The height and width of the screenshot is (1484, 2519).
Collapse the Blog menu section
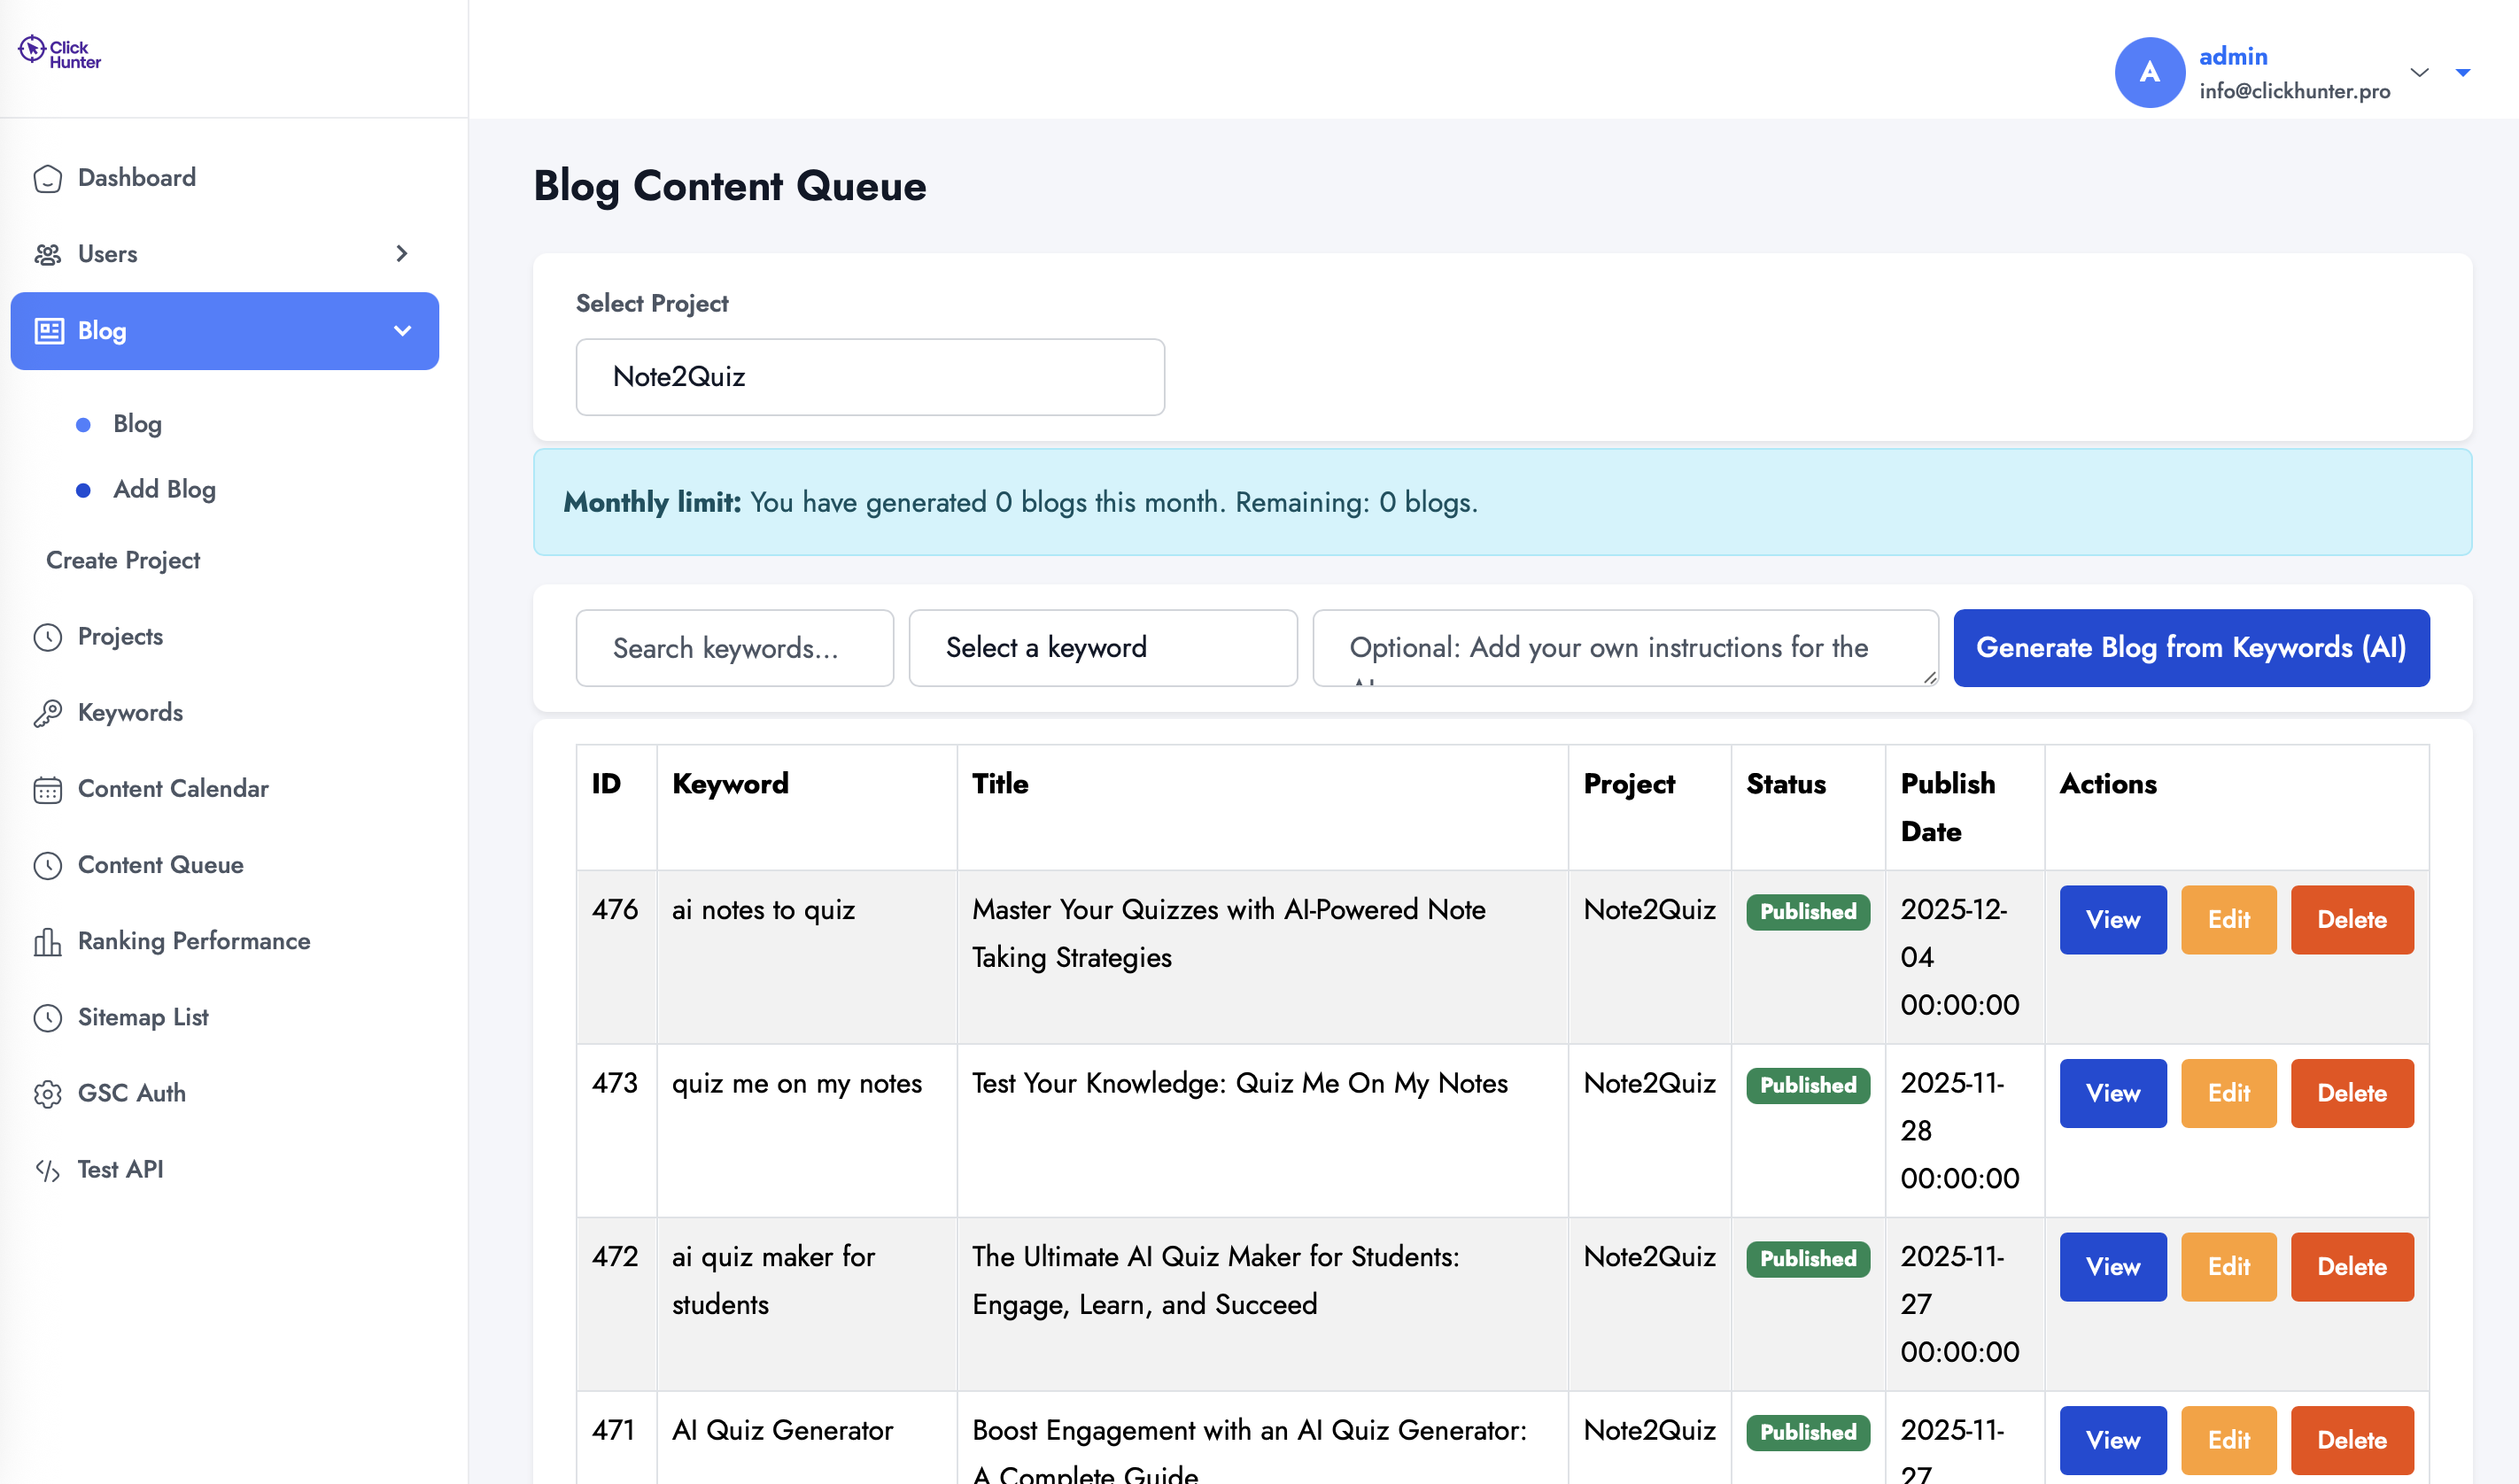coord(402,331)
